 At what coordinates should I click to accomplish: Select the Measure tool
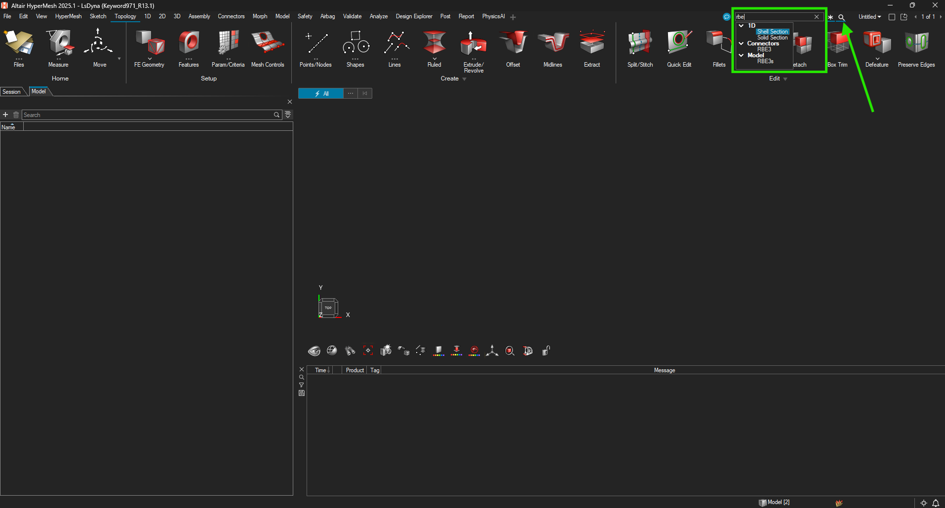click(59, 48)
